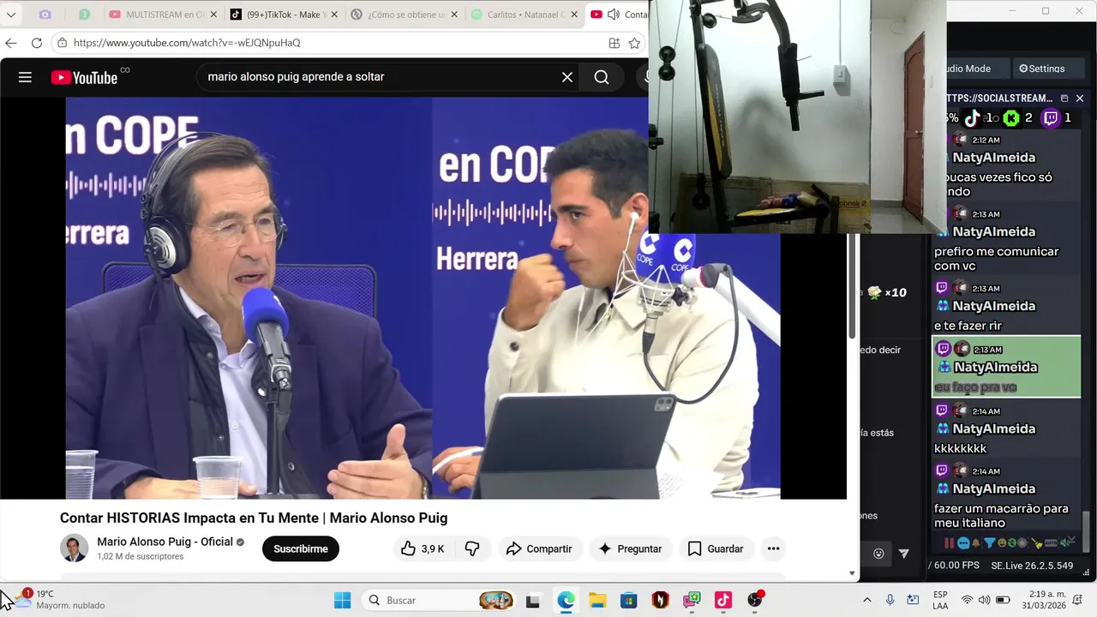This screenshot has height=617, width=1097.
Task: Click the Compartir share button
Action: pos(539,548)
